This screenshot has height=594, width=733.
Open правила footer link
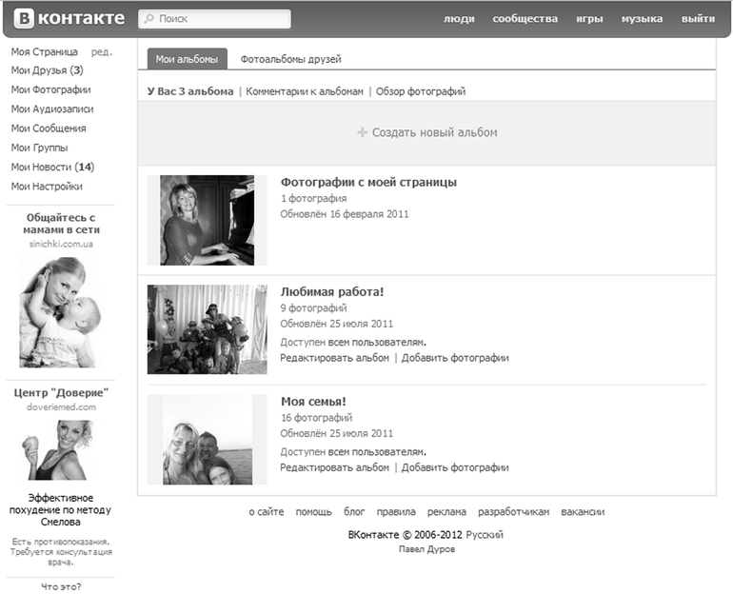(x=396, y=512)
